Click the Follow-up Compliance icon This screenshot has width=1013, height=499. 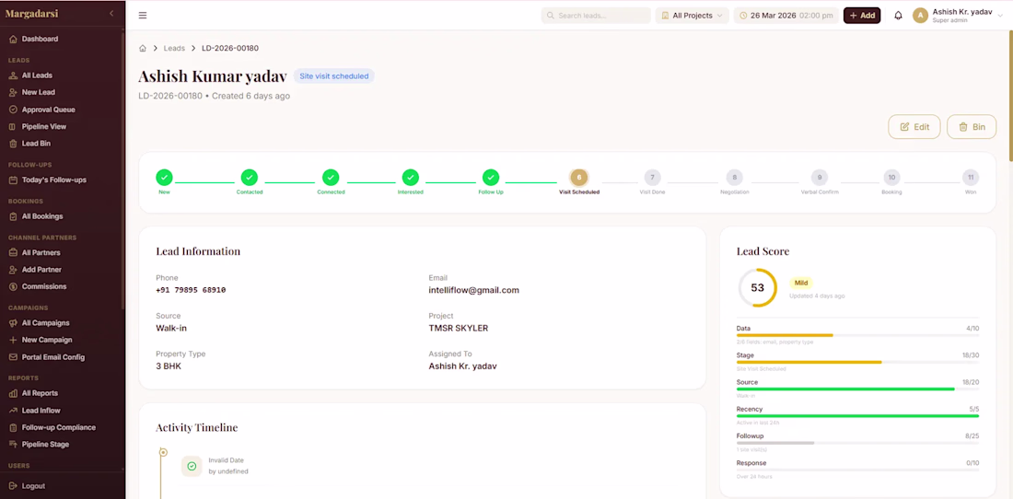coord(13,427)
